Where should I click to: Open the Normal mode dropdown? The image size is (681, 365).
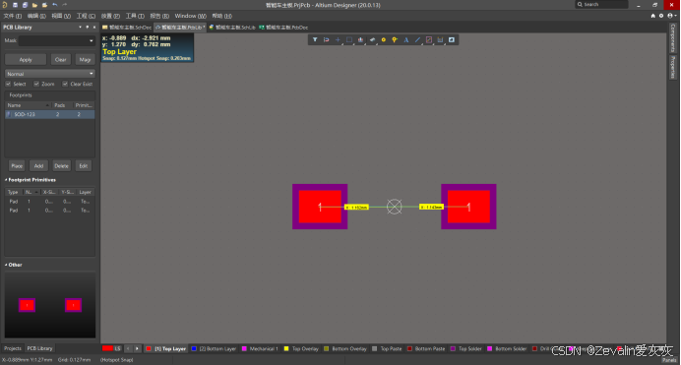50,74
